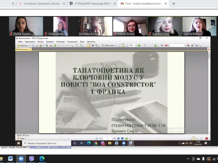Go to the next page in the PDF
Image resolution: width=218 pixels, height=163 pixels.
pos(119,139)
